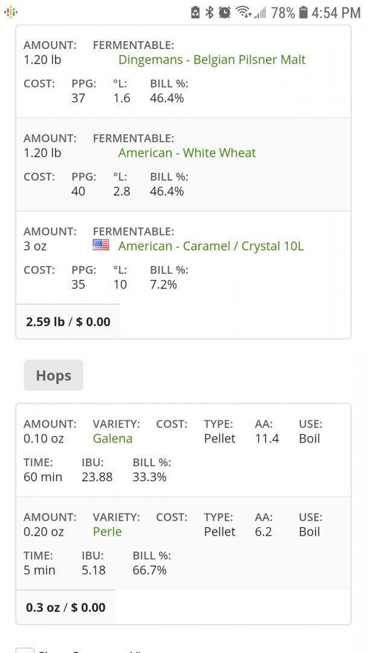Tap the Bluetooth status icon
Screen dimensions: 367x653
tap(210, 13)
